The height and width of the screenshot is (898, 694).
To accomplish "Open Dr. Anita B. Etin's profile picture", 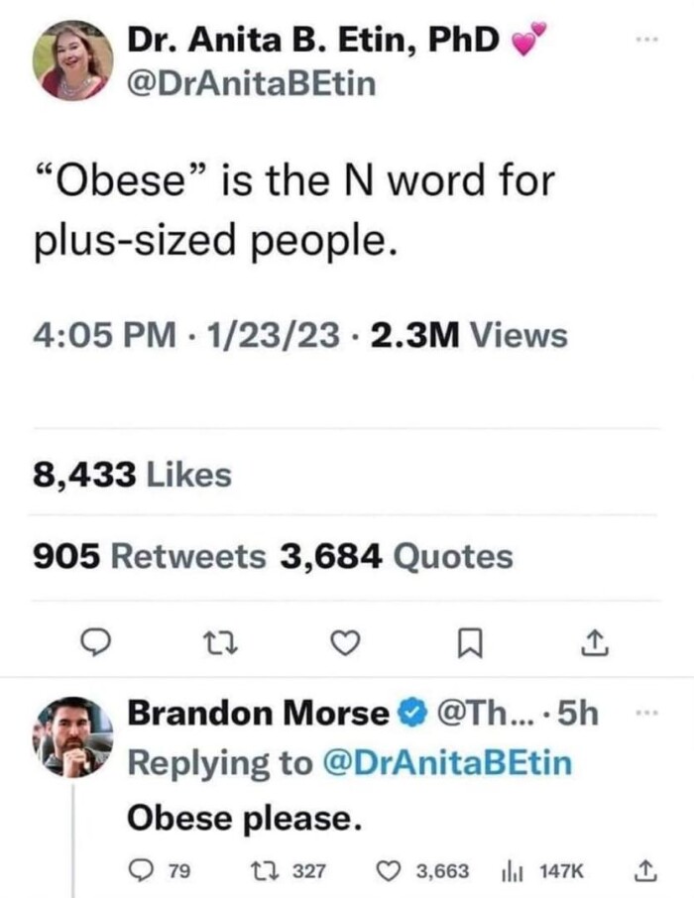I will pyautogui.click(x=72, y=60).
